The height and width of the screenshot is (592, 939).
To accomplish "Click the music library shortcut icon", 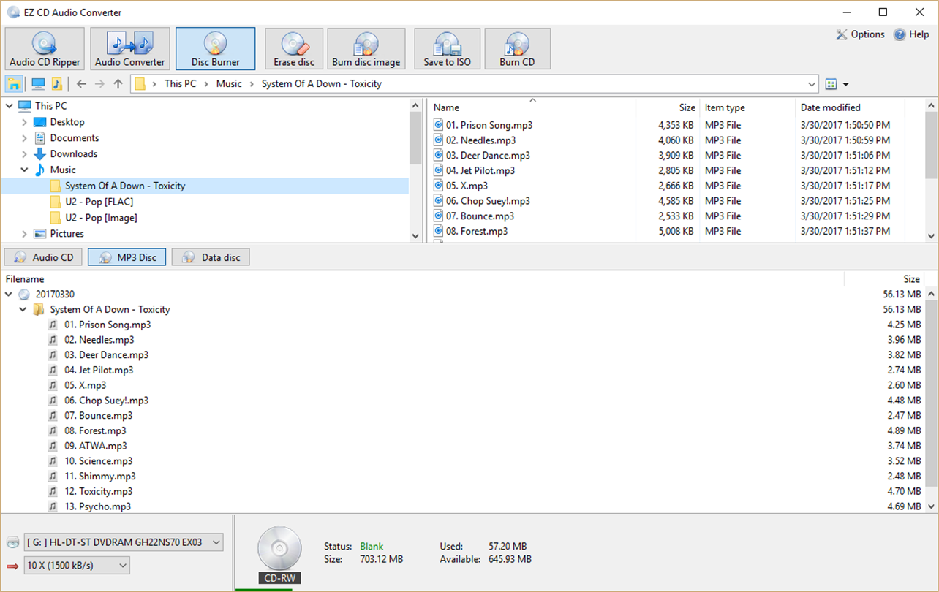I will click(56, 83).
